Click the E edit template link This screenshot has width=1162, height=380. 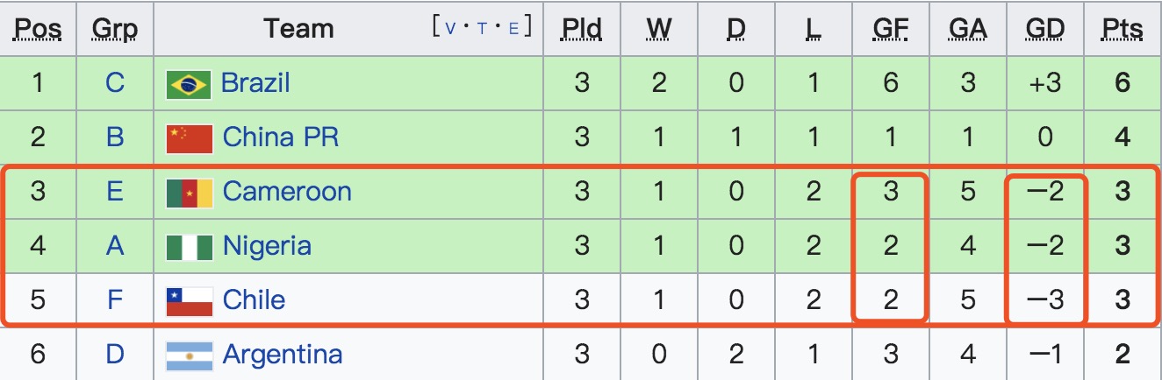(x=513, y=28)
